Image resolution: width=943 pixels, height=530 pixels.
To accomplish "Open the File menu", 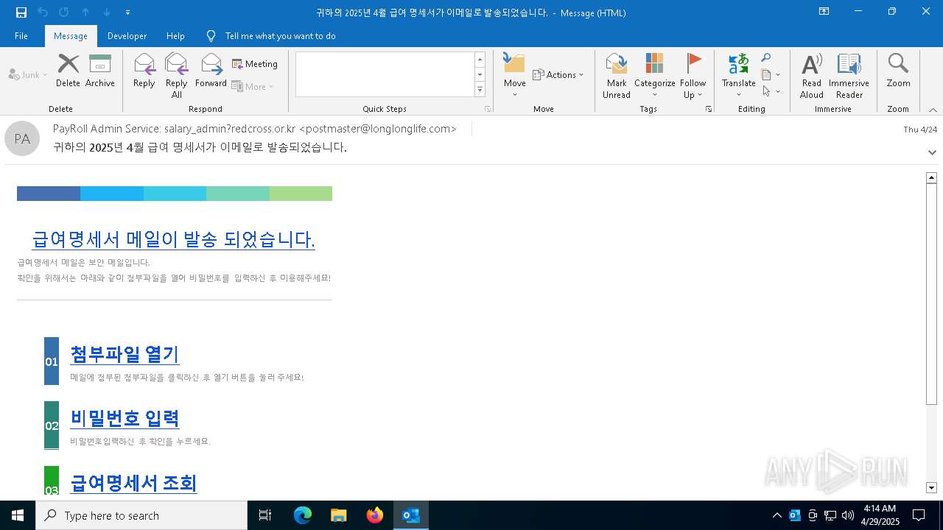I will click(x=21, y=36).
